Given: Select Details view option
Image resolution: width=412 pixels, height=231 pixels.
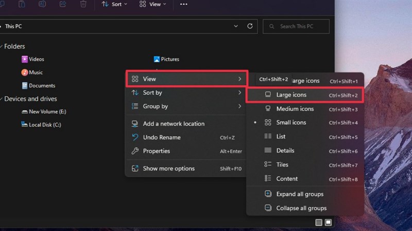Looking at the screenshot, I should (x=305, y=150).
